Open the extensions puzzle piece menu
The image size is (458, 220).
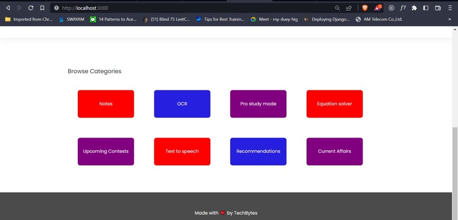tap(414, 8)
